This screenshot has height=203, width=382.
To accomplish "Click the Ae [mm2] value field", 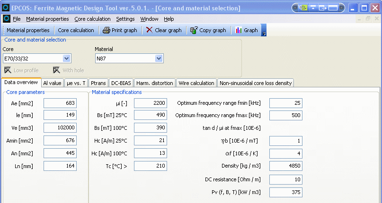I will click(60, 103).
